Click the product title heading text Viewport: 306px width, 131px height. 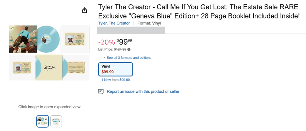point(199,12)
